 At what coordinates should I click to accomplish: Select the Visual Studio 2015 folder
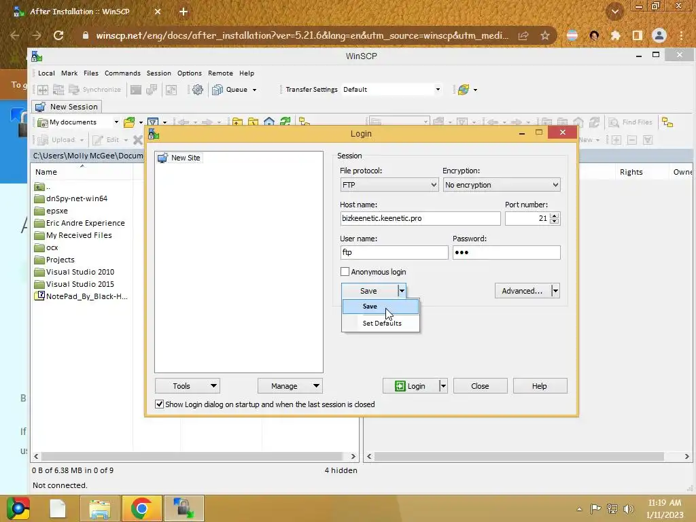pos(75,284)
